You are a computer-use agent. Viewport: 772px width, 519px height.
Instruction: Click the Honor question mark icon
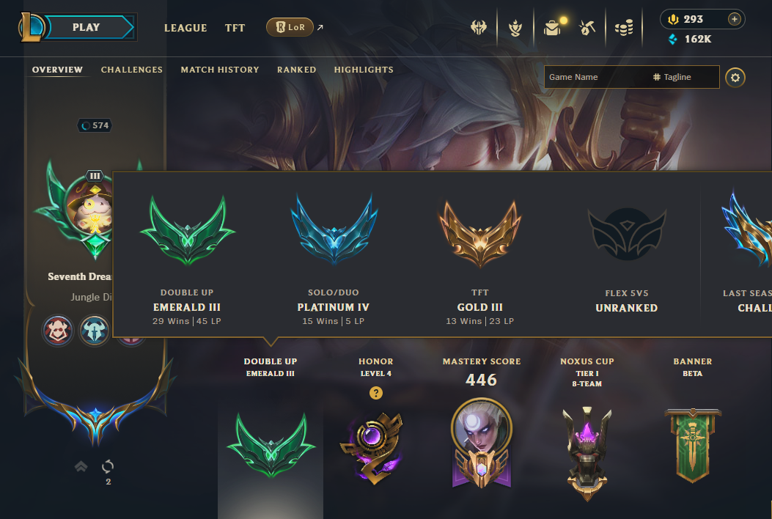[x=376, y=393]
